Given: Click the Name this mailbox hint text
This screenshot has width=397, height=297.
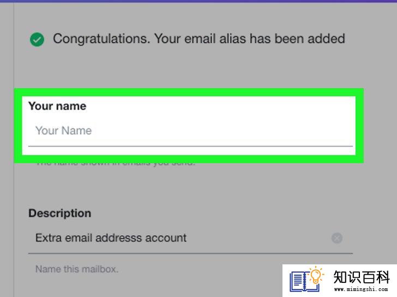Looking at the screenshot, I should (77, 269).
